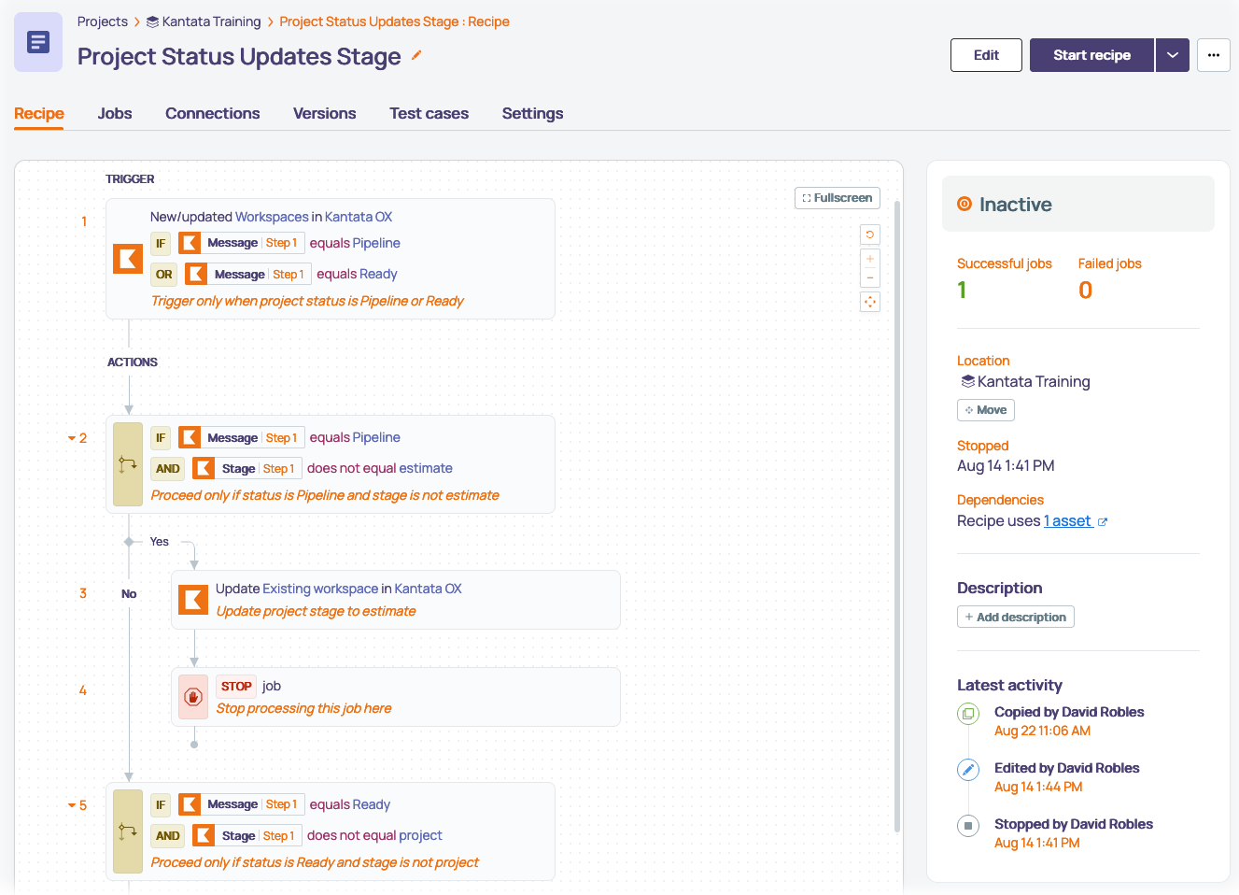Viewport: 1239px width, 895px height.
Task: Click the step 3 Update Existing workspace card
Action: pos(396,600)
